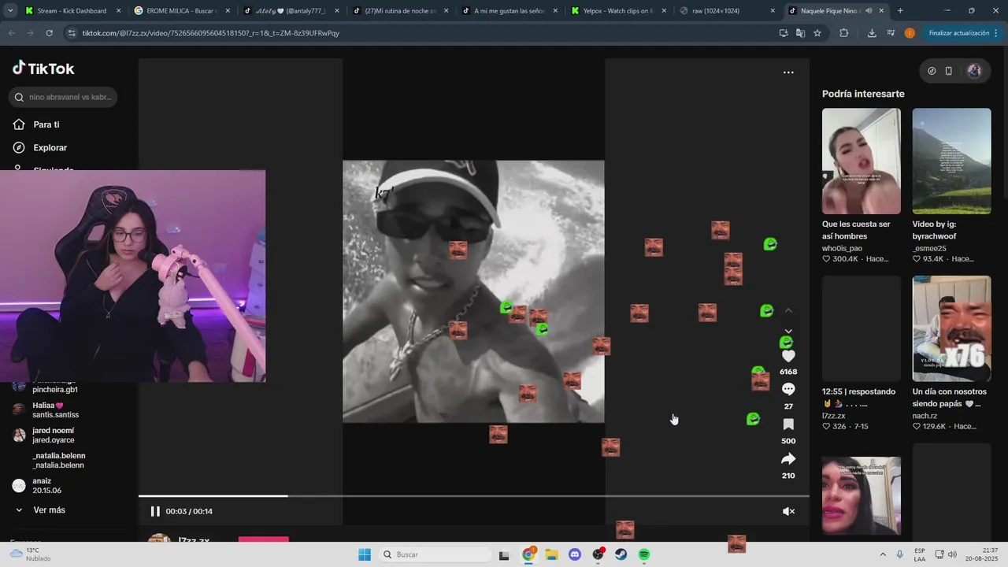Switch to EROME MILICA browser tab
Screen dimensions: 1008x567
tap(181, 11)
